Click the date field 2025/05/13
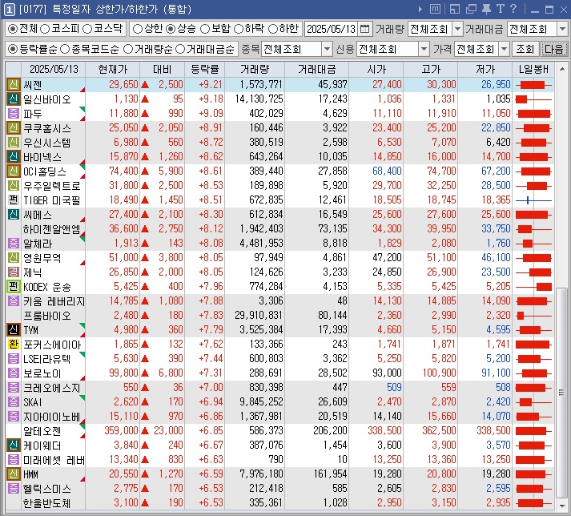 (331, 29)
